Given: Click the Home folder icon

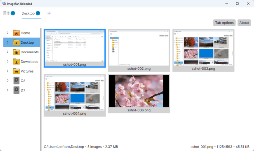Looking at the screenshot, I should tap(16, 33).
